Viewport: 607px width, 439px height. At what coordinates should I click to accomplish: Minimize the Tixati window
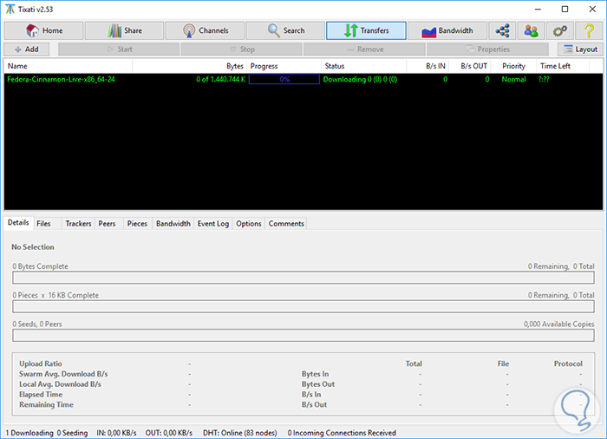[x=538, y=10]
